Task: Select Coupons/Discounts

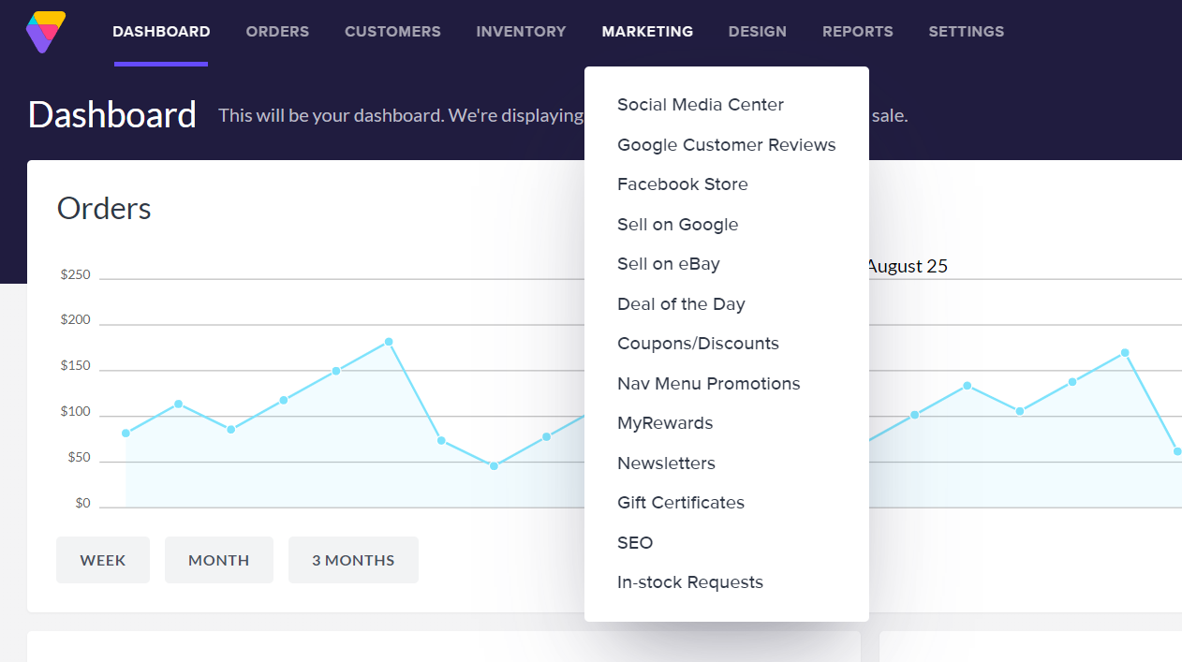Action: 698,343
